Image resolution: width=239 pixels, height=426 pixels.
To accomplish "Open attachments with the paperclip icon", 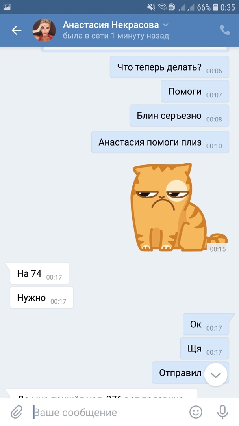I will pos(16,412).
